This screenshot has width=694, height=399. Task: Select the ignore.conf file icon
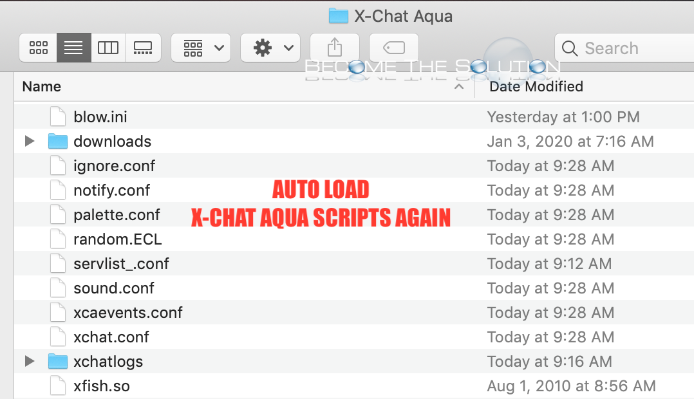coord(58,165)
